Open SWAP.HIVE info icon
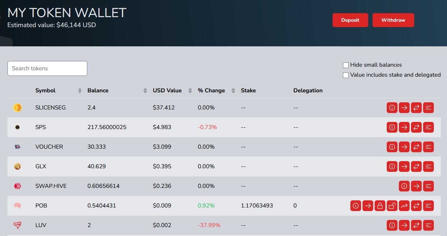This screenshot has width=447, height=236. click(x=404, y=186)
